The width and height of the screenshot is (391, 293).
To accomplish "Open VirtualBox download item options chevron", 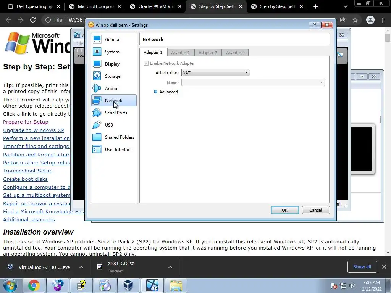I will 81,267.
